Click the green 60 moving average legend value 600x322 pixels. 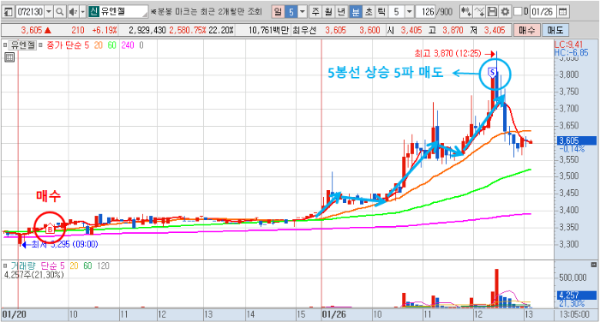pos(111,45)
